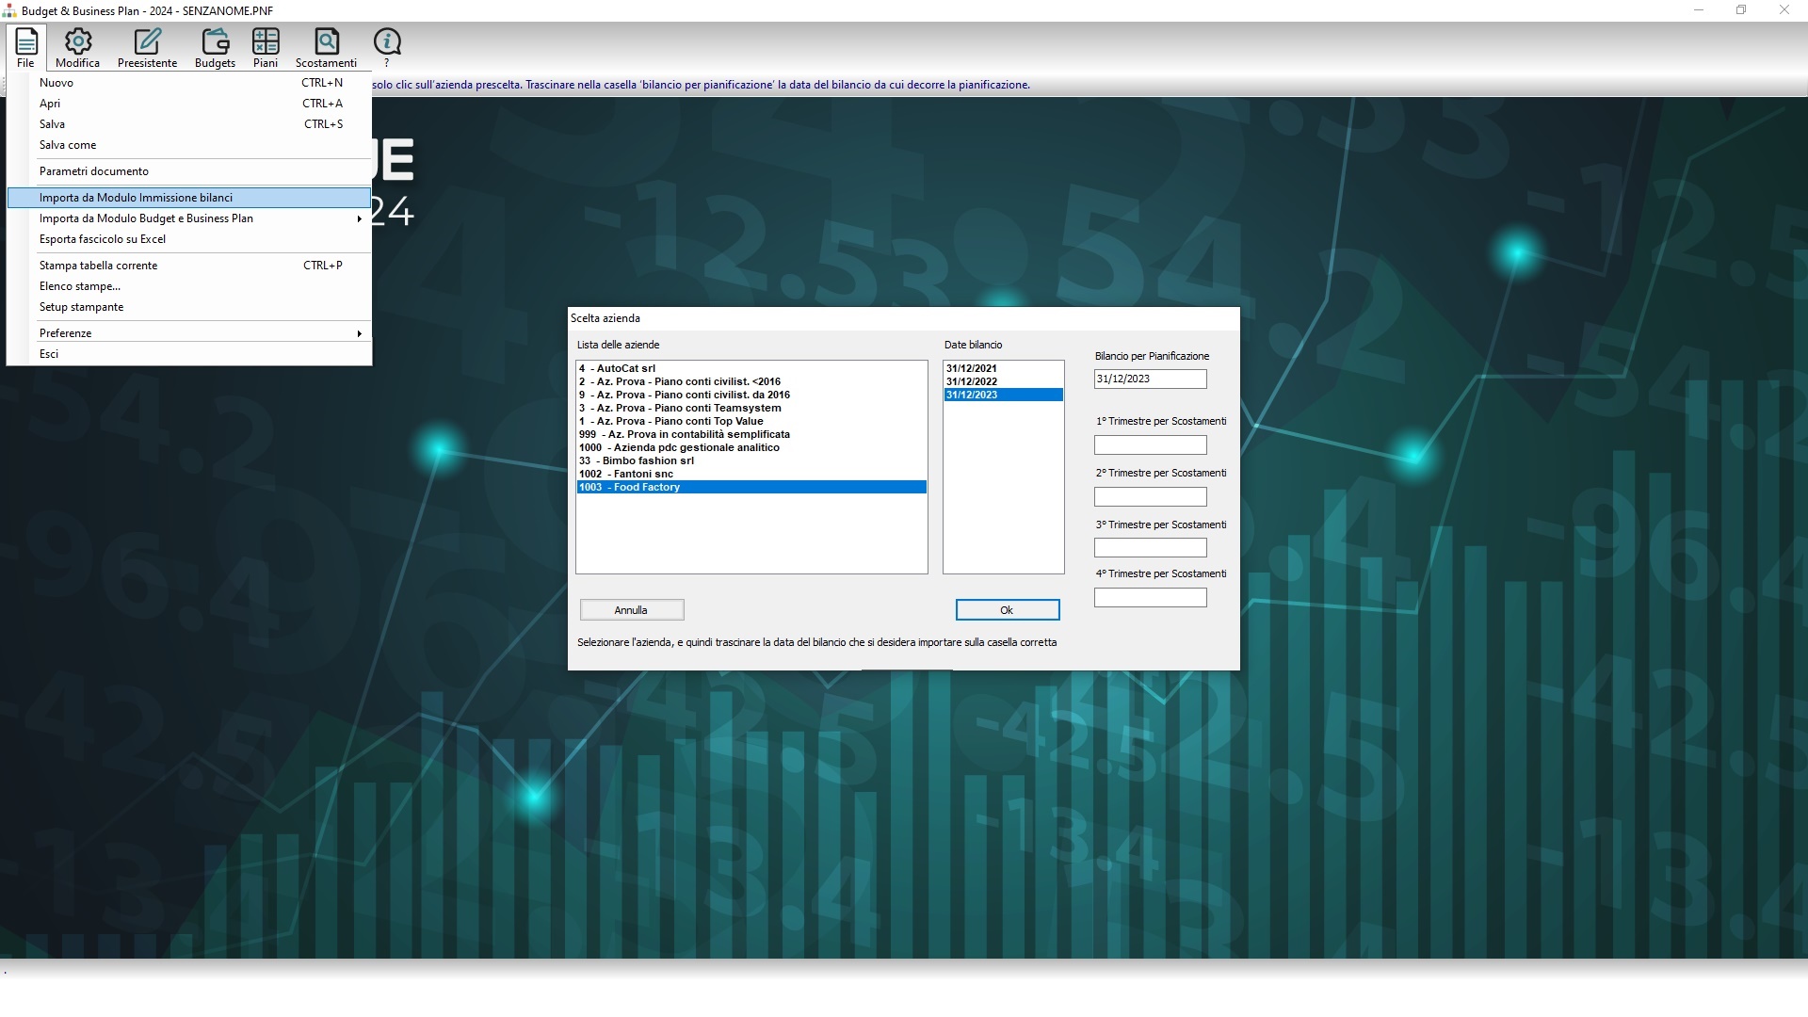This screenshot has width=1808, height=1017.
Task: Select Az. Prova - Piano conti Teamsystem
Action: coord(751,408)
